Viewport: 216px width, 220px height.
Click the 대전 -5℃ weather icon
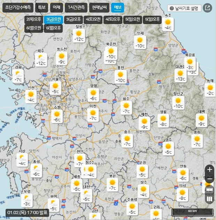pos(86,196)
